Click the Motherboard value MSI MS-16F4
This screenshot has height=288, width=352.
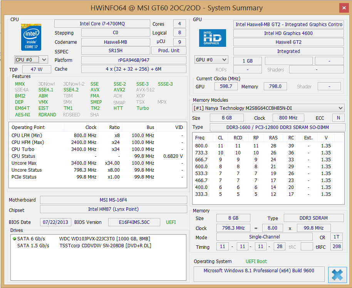point(113,200)
